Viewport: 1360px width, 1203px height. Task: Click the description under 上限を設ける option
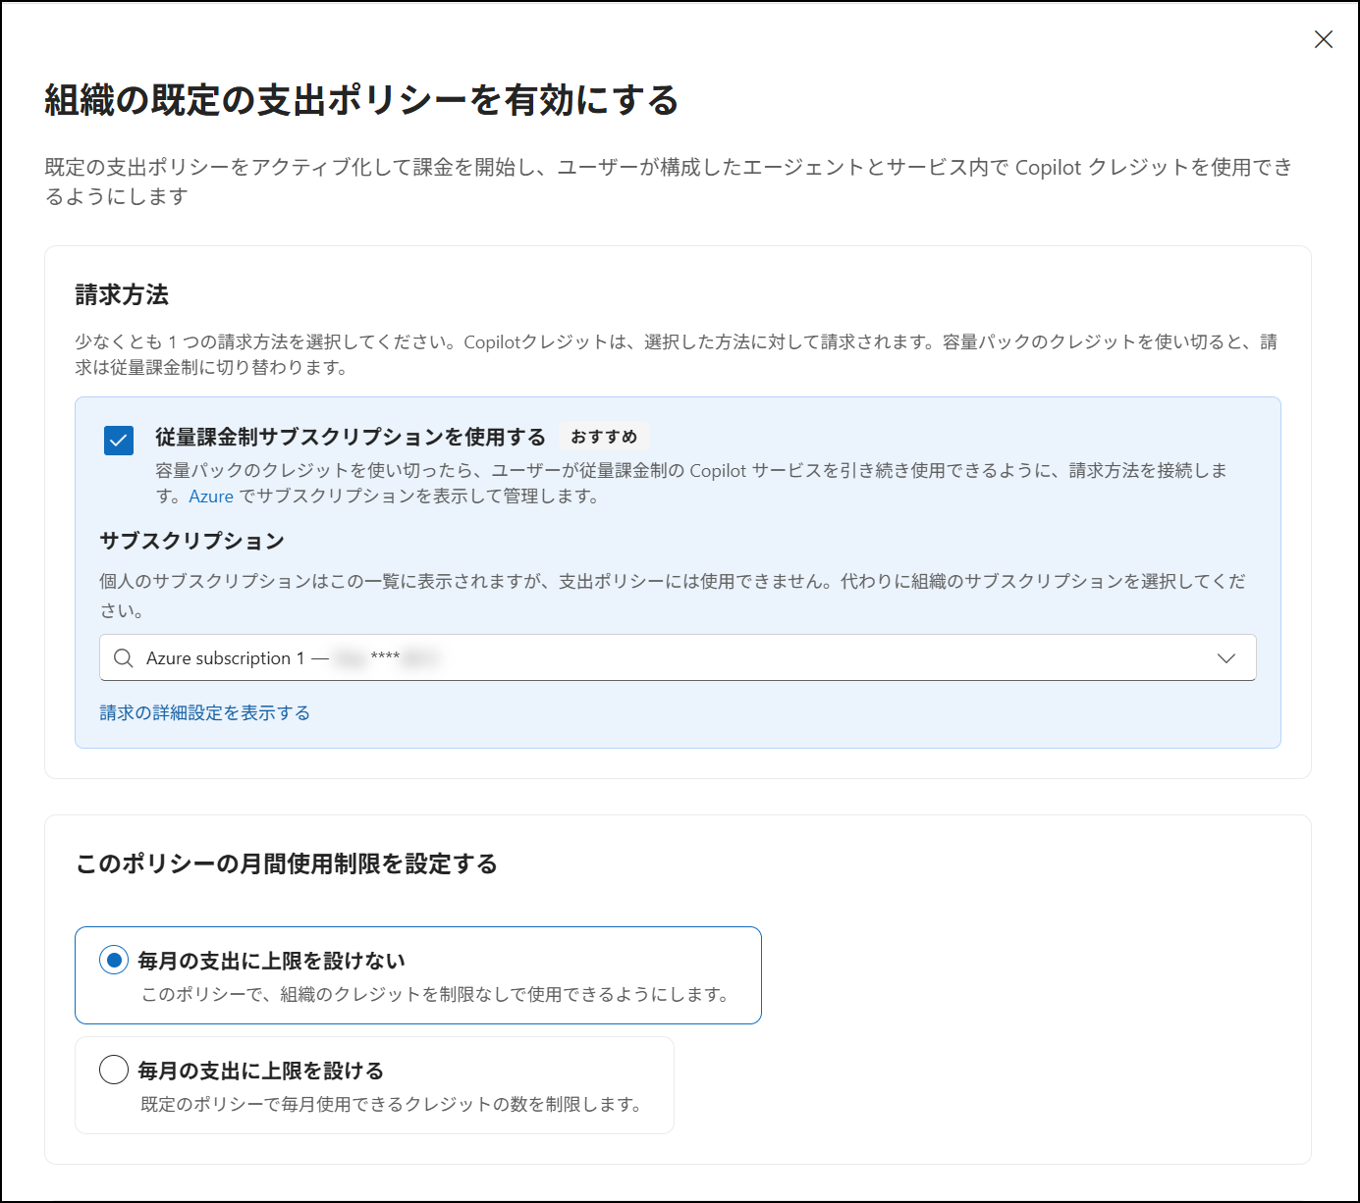[x=391, y=1105]
